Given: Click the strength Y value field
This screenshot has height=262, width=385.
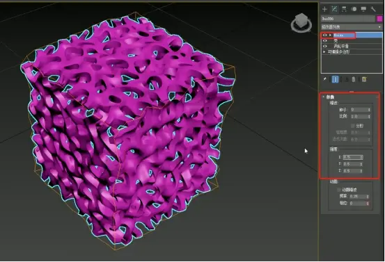Looking at the screenshot, I should (x=351, y=164).
